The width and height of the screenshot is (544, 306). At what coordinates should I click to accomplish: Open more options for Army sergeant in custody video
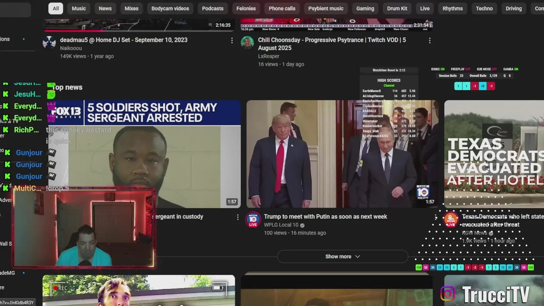pos(238,217)
